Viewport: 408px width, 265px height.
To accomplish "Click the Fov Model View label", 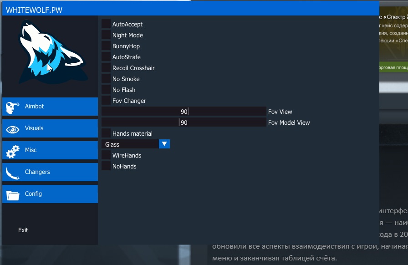I will coord(289,122).
